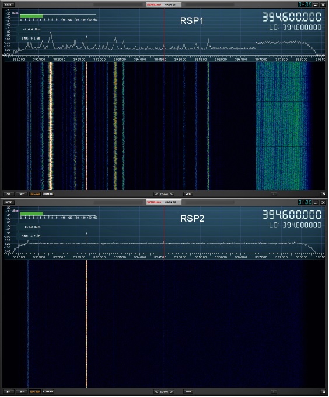Select COMBO display mode in RSP1 window

click(x=48, y=194)
